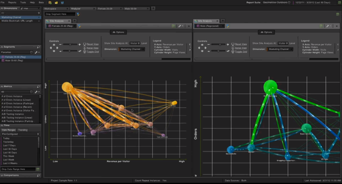342x184 pixels.
Task: Click the calendar icon beside Drop Date Range Here
Action: [x=38, y=169]
